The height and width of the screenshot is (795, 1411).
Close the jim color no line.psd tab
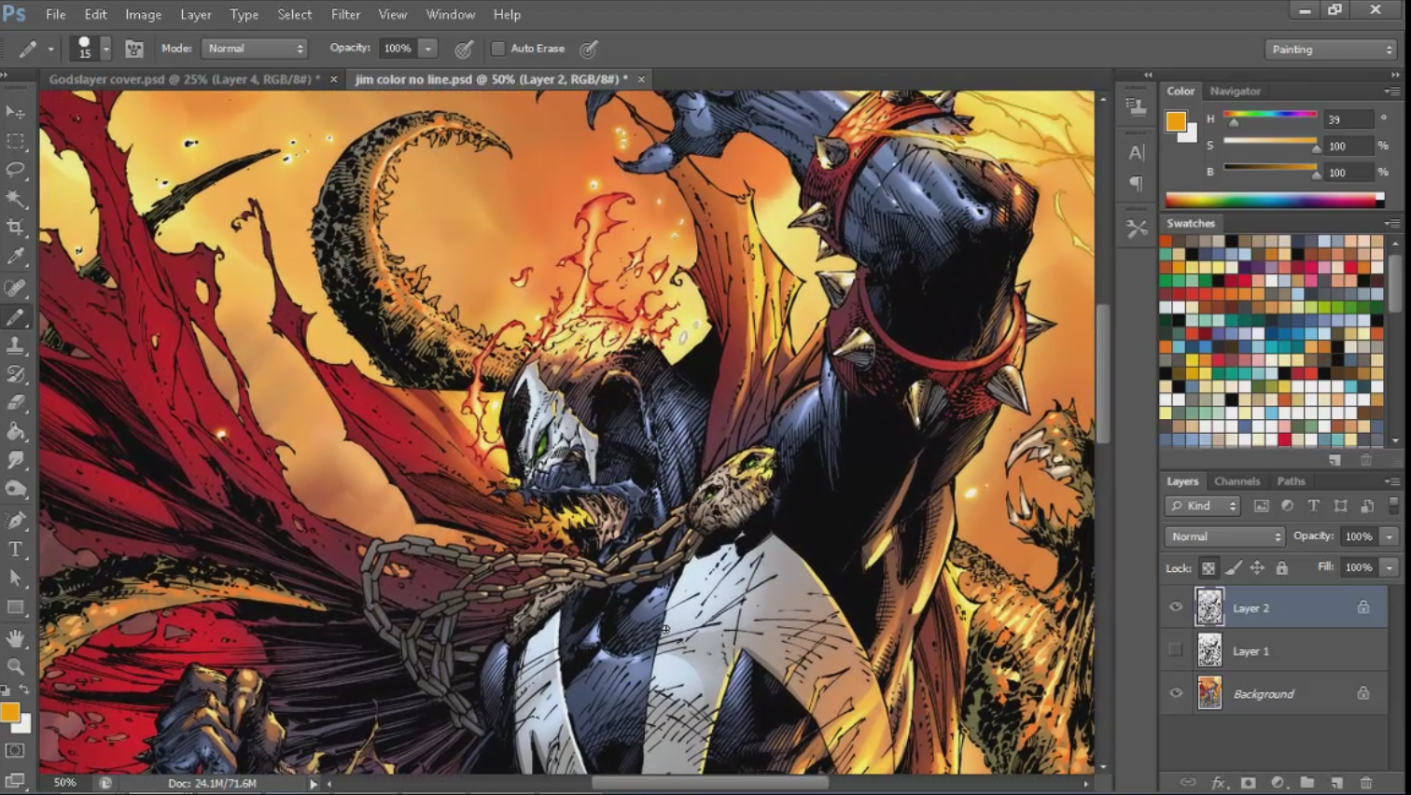pos(641,79)
